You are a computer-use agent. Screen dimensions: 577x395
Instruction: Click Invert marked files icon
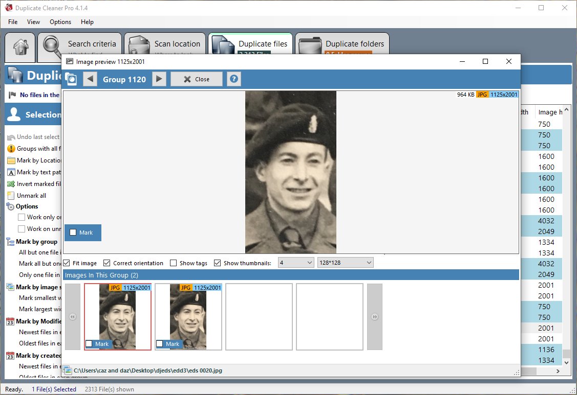click(11, 184)
